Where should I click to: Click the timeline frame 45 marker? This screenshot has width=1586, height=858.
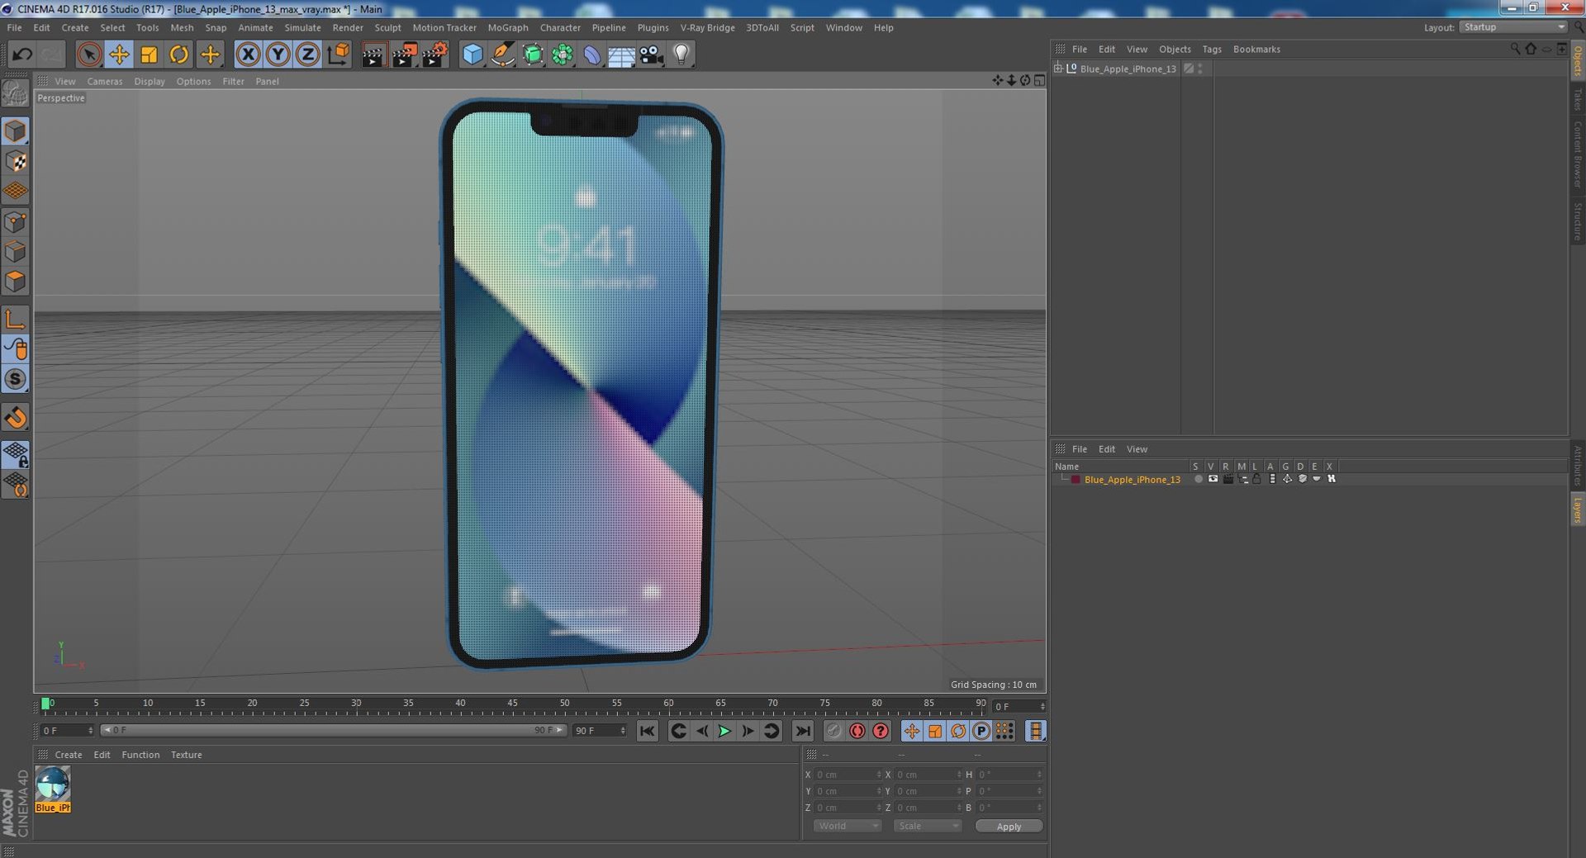[x=512, y=704]
